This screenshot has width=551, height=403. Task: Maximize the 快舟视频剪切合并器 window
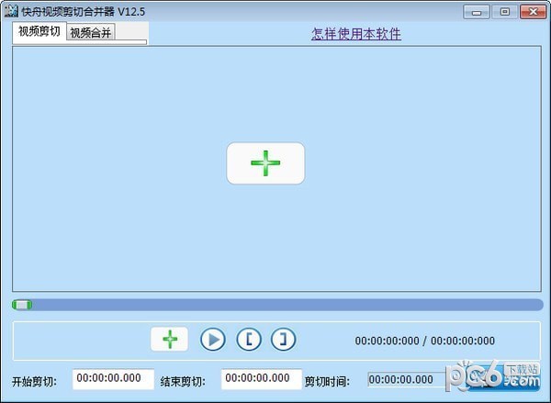coord(504,12)
